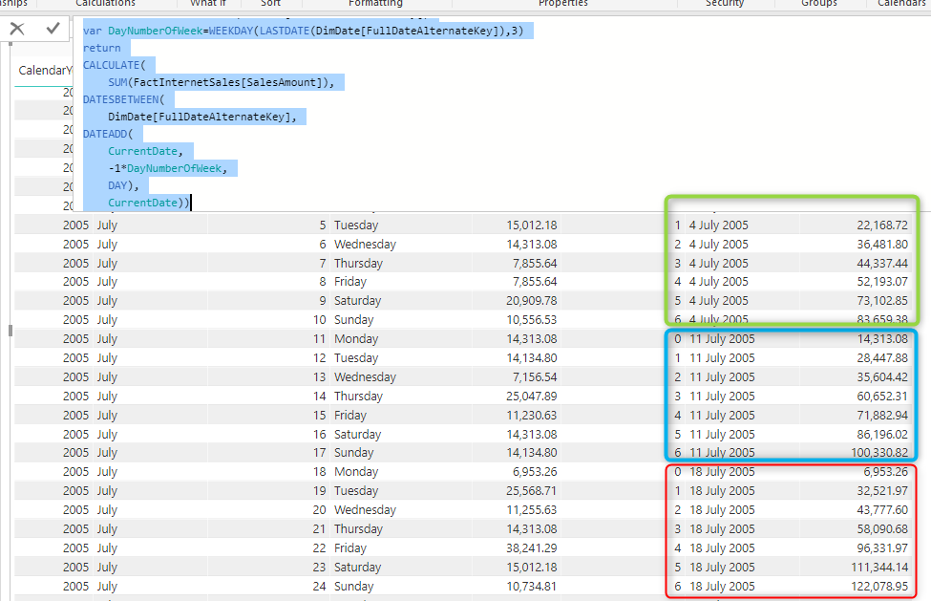Click the CalendarYear column header
Screen dimensions: 931x601
click(x=44, y=70)
